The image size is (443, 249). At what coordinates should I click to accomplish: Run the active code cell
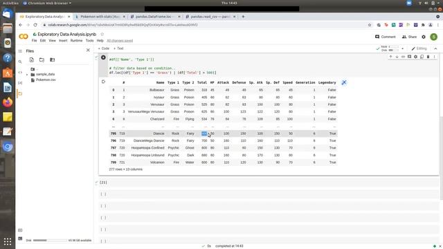tap(103, 57)
